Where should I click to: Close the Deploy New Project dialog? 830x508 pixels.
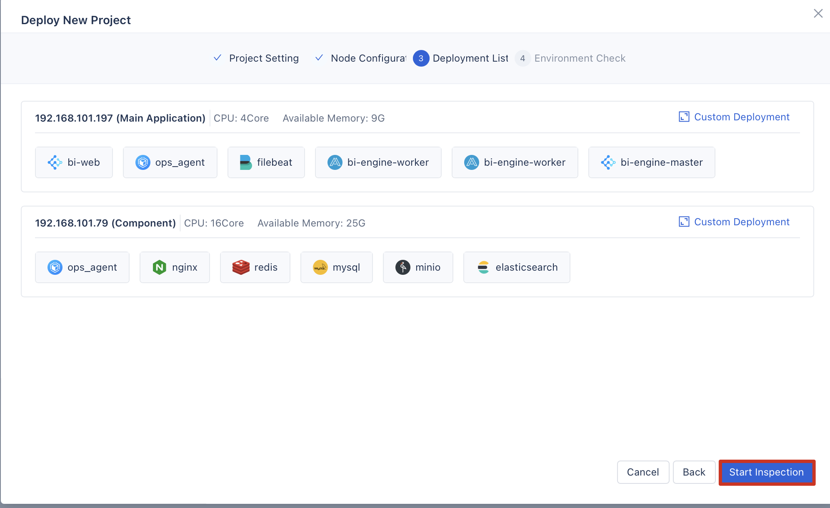pyautogui.click(x=818, y=13)
